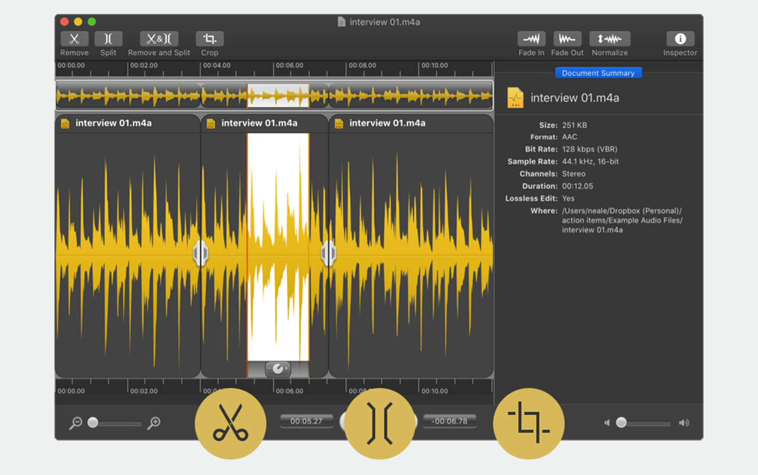Click the Size value '251 KB'
This screenshot has width=758, height=475.
[574, 125]
